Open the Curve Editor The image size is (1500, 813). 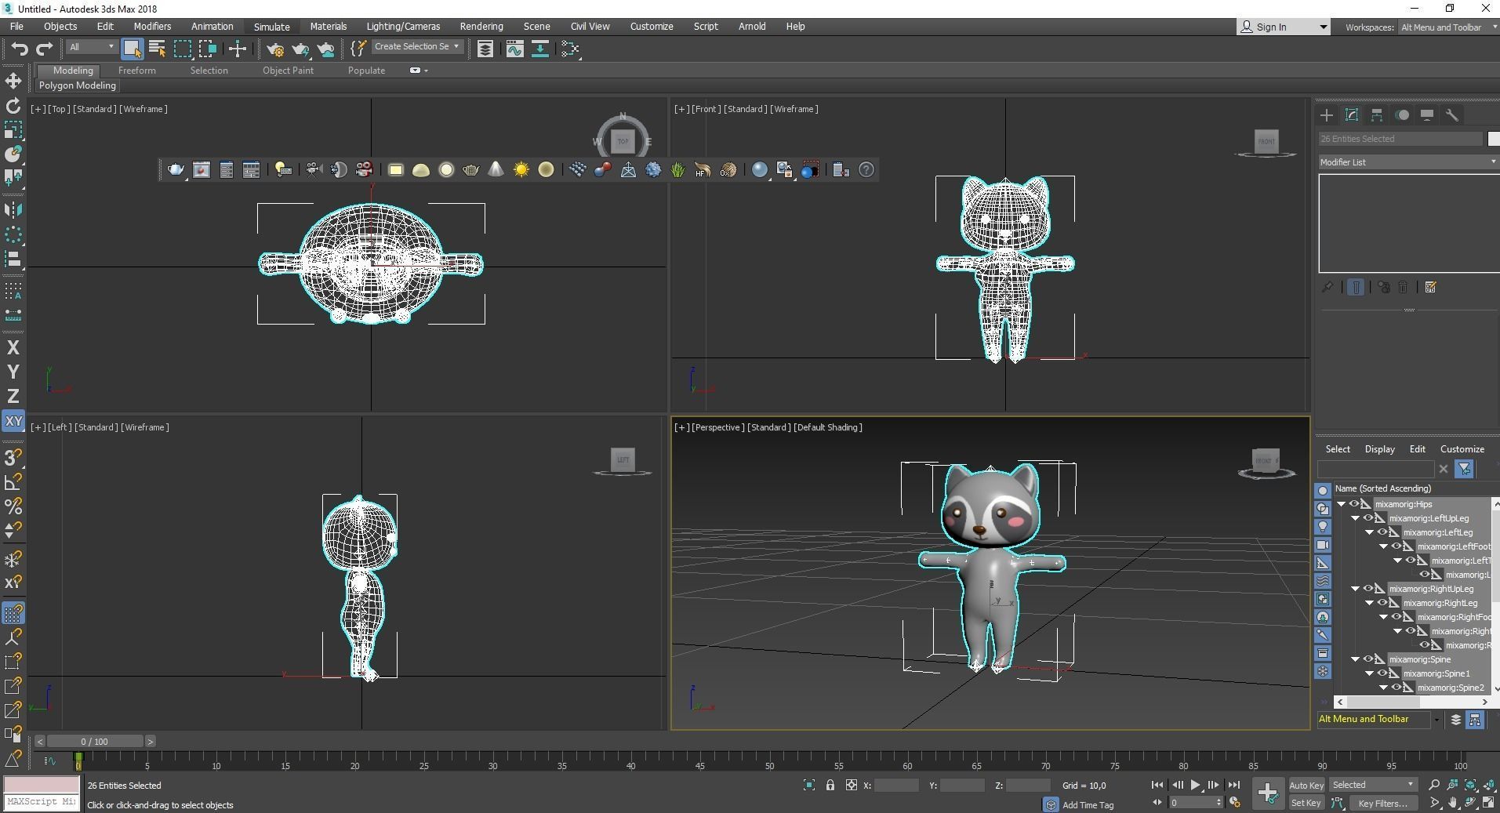(x=514, y=49)
